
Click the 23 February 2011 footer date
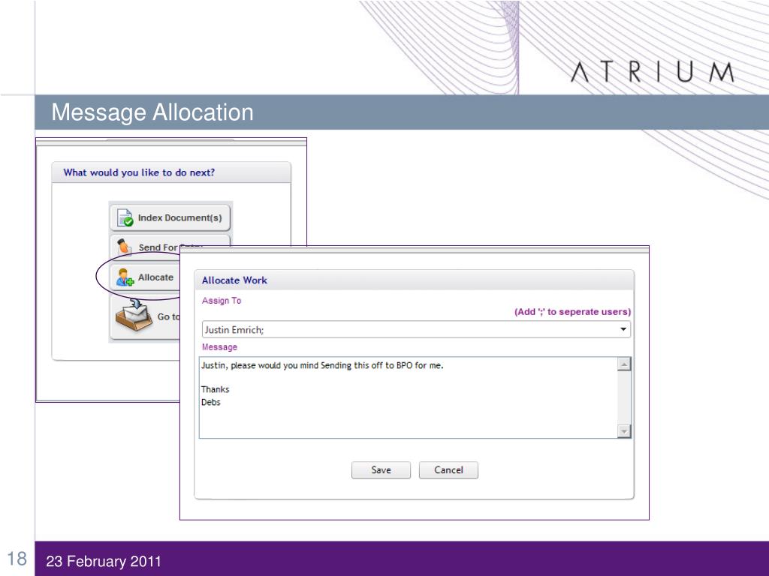tap(104, 562)
